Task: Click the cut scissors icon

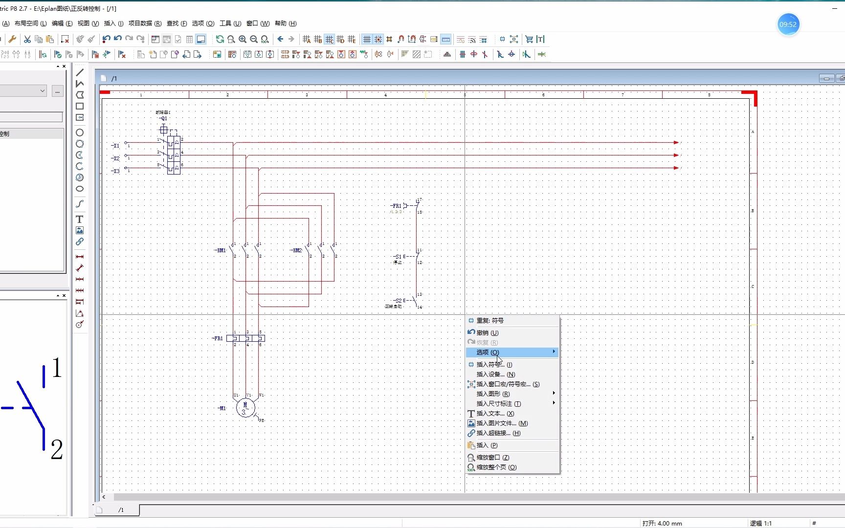Action: [27, 39]
